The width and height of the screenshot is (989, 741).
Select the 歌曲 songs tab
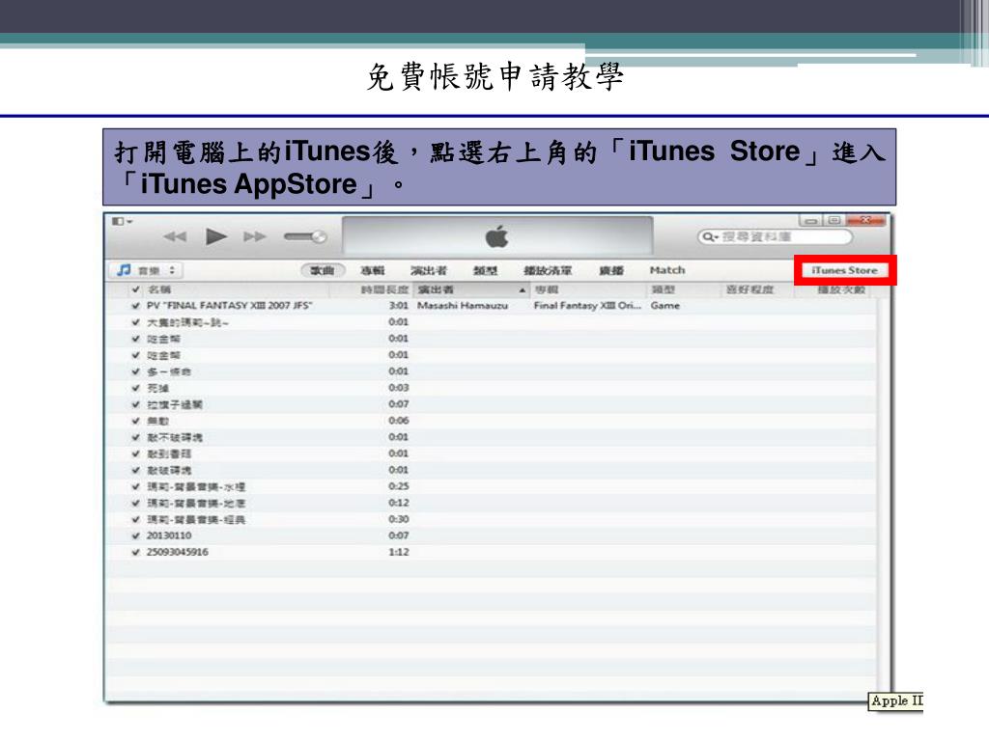323,270
